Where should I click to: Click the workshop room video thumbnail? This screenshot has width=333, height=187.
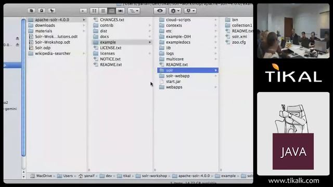point(293,31)
